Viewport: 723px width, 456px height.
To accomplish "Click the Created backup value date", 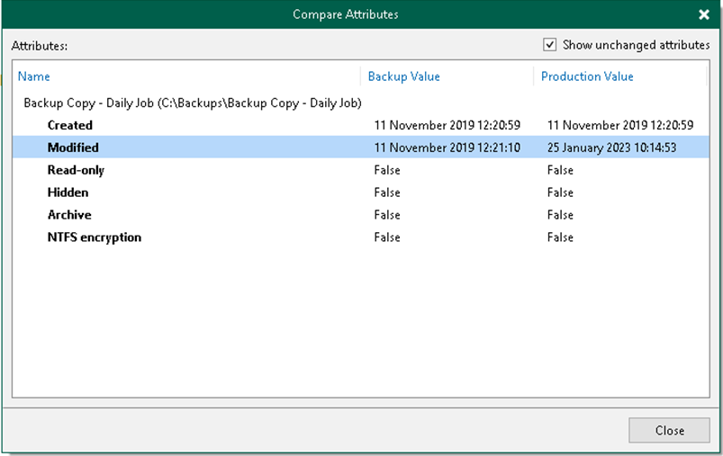I will (x=447, y=125).
